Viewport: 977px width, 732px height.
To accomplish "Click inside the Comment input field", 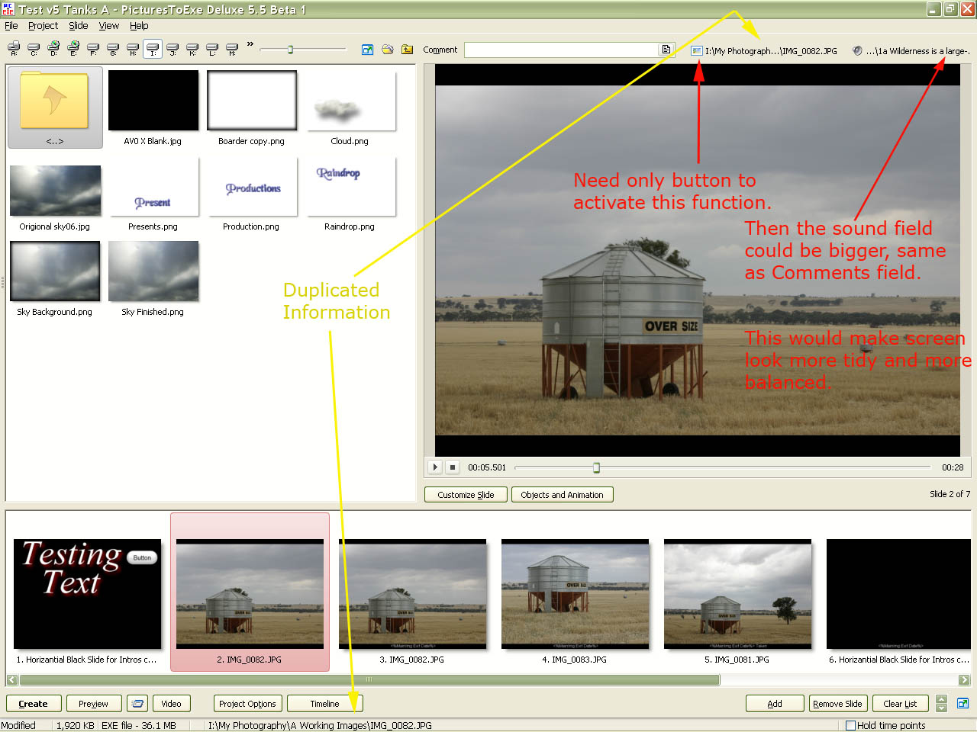I will point(561,50).
